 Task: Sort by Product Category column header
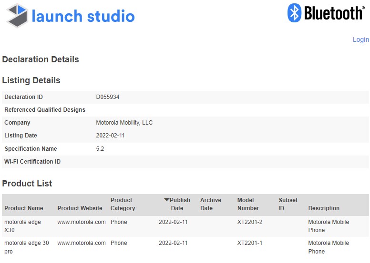[x=123, y=204]
